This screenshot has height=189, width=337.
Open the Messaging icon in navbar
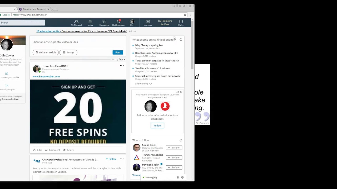click(x=104, y=23)
